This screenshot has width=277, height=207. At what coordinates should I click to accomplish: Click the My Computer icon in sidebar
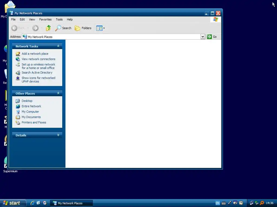pos(18,112)
